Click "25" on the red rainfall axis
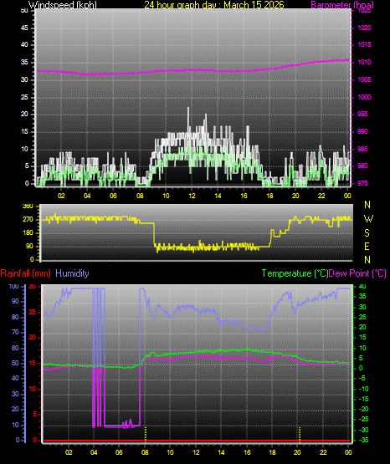The width and height of the screenshot is (390, 464). [x=33, y=312]
